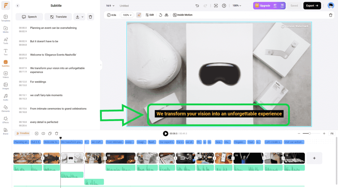The width and height of the screenshot is (338, 188).
Task: Open the Images sidebar panel
Action: click(6, 86)
